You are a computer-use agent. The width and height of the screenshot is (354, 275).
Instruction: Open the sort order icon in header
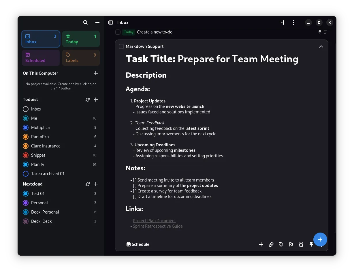click(282, 23)
